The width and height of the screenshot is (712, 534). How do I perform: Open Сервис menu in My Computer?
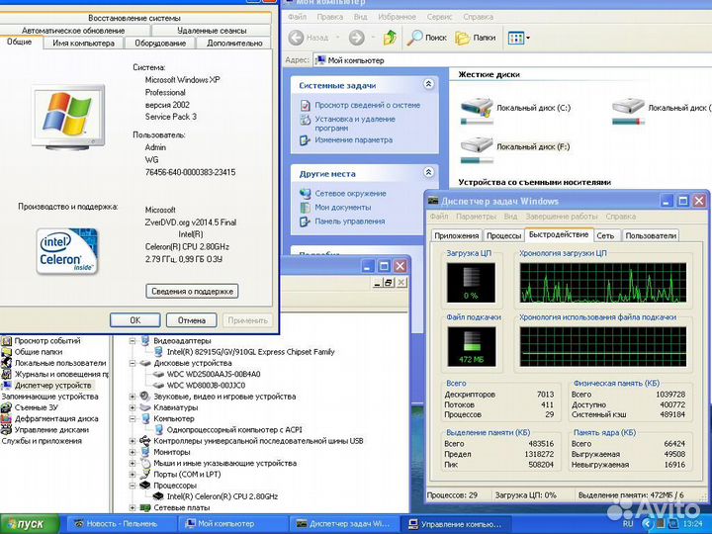coord(439,17)
